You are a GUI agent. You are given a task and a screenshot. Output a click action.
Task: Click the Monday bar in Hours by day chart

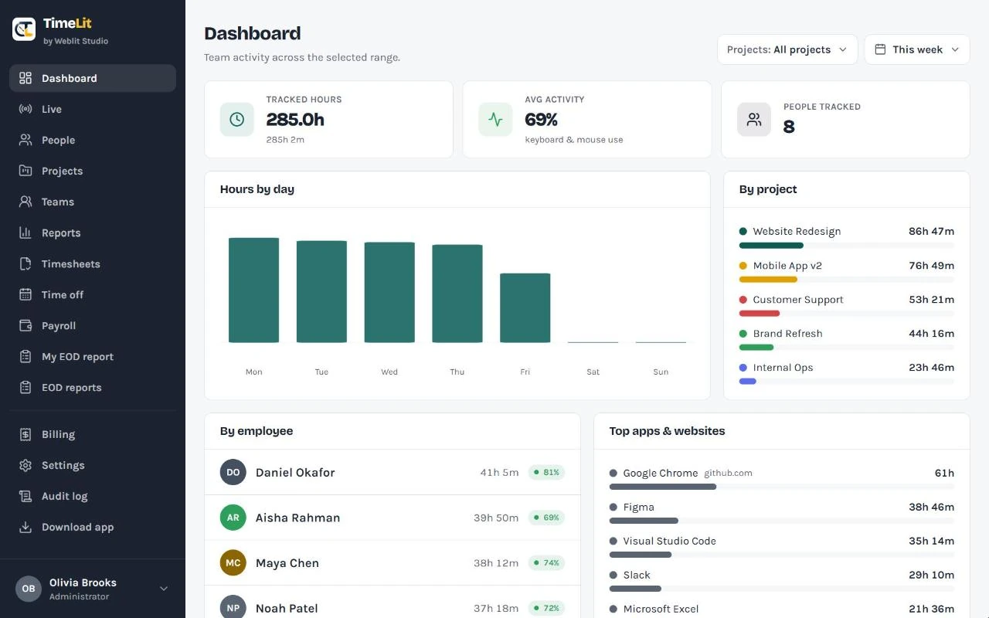(253, 290)
